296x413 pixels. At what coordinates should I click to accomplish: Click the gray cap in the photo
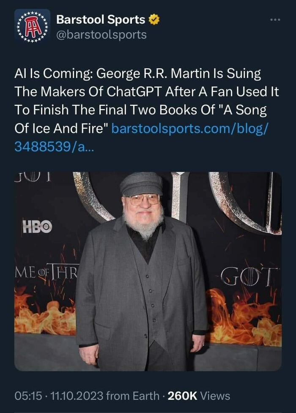click(x=142, y=184)
